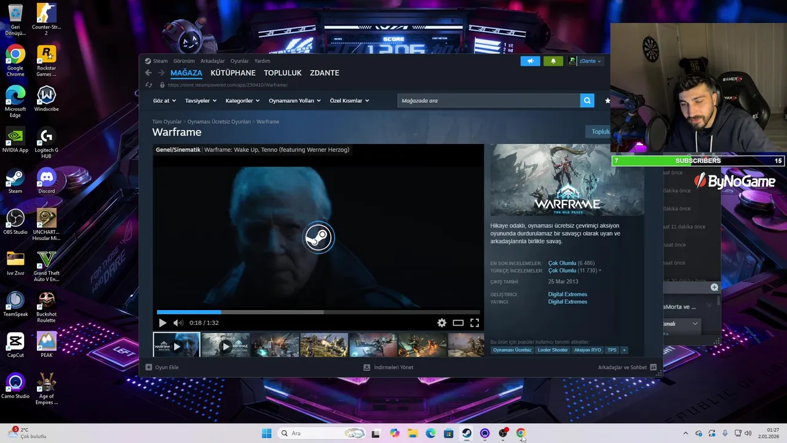Image resolution: width=787 pixels, height=443 pixels.
Task: Add a tag with the plus button
Action: [624, 350]
